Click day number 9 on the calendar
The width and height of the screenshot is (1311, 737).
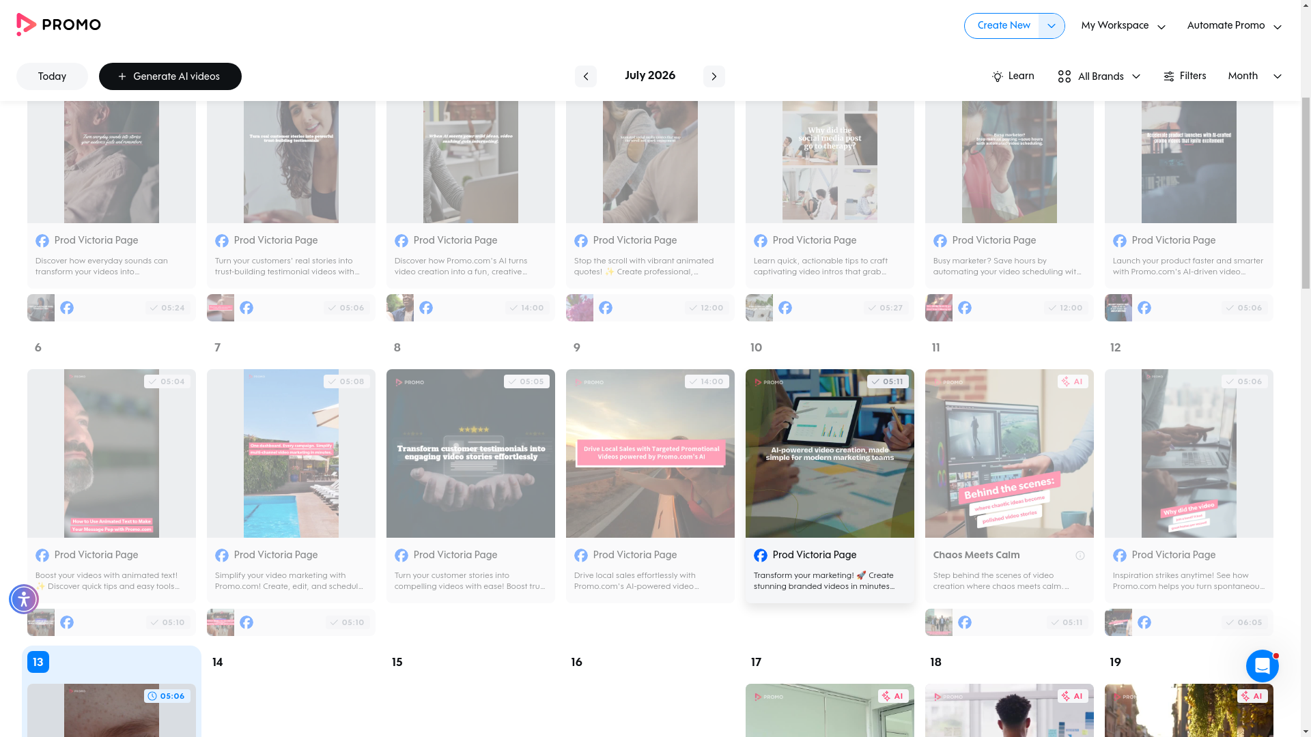(577, 348)
